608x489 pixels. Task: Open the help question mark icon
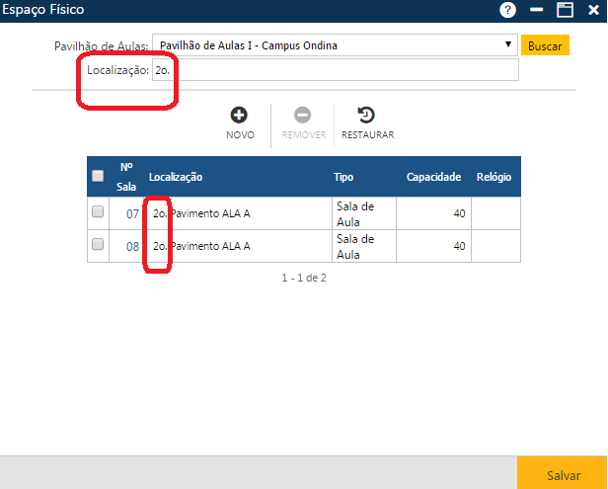tap(508, 10)
